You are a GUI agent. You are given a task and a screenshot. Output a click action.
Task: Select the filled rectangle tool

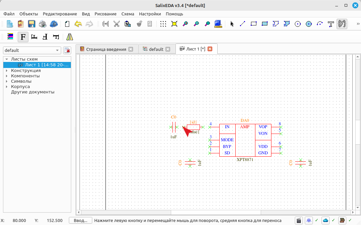tap(264, 24)
